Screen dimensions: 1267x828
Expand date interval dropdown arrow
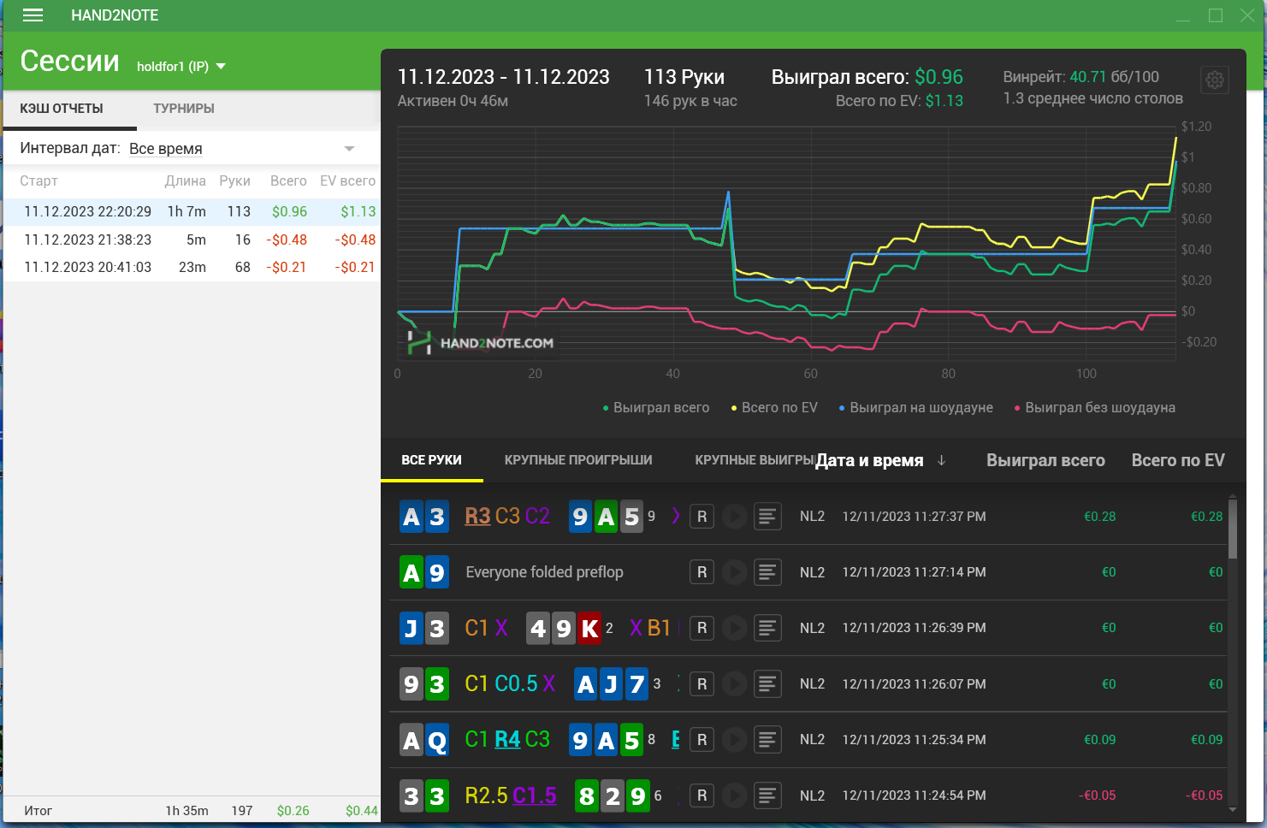coord(349,149)
